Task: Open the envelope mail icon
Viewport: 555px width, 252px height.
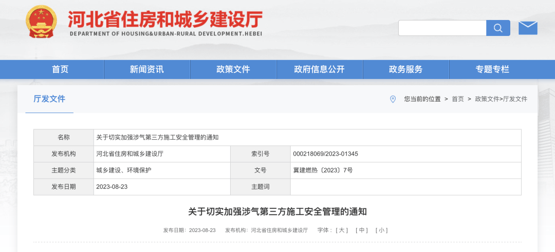Action: 528,28
